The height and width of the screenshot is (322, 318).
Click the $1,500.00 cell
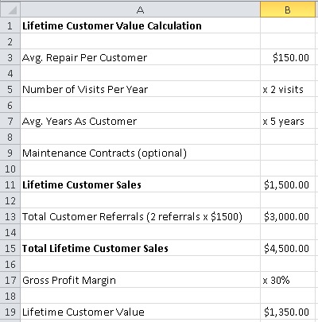coord(288,184)
